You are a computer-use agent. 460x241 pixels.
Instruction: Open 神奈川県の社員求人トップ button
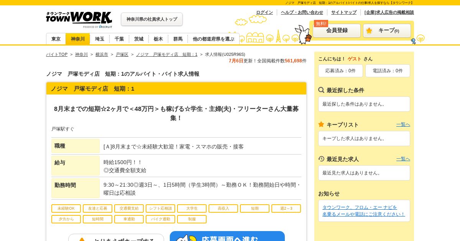pos(152,19)
